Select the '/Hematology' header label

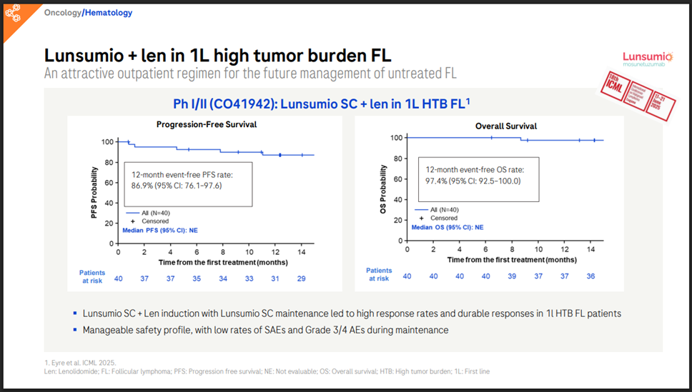coord(107,12)
